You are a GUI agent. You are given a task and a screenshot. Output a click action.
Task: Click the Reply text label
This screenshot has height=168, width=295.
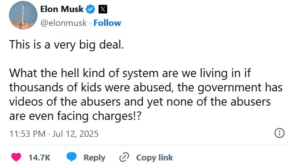point(95,158)
